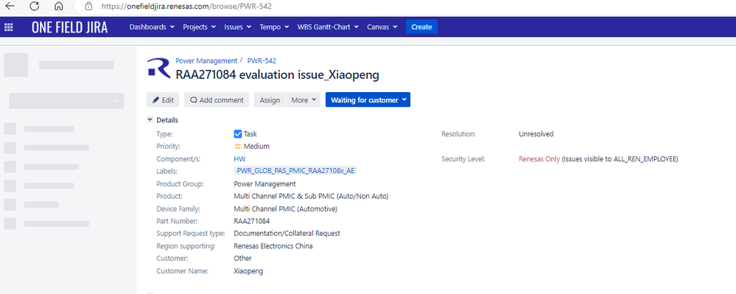
Task: Open the Issues menu
Action: (x=237, y=27)
